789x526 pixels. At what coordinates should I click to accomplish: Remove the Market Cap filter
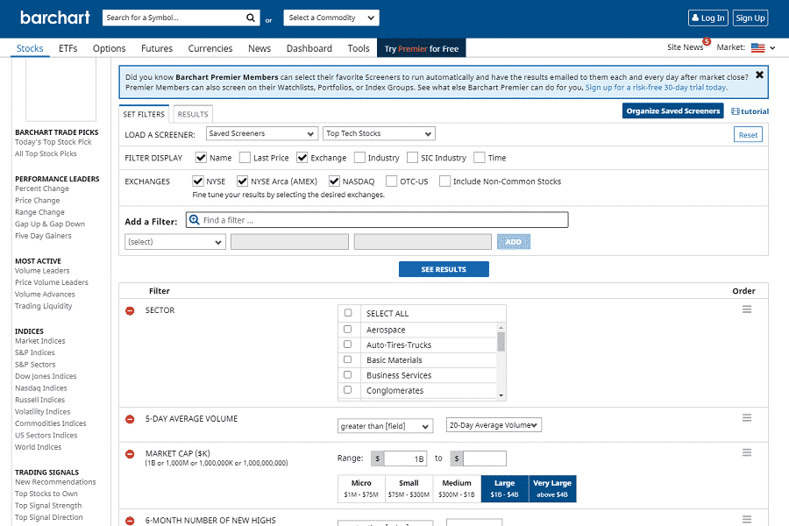pyautogui.click(x=130, y=455)
